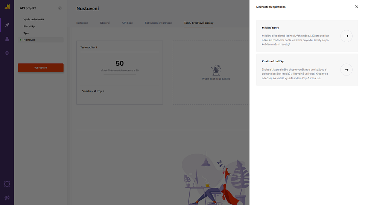Open Měsíční tarify with the arrow button

point(346,36)
